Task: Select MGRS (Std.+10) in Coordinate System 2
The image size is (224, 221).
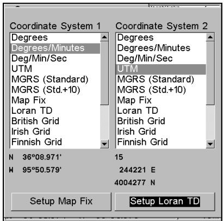Action: [x=161, y=90]
